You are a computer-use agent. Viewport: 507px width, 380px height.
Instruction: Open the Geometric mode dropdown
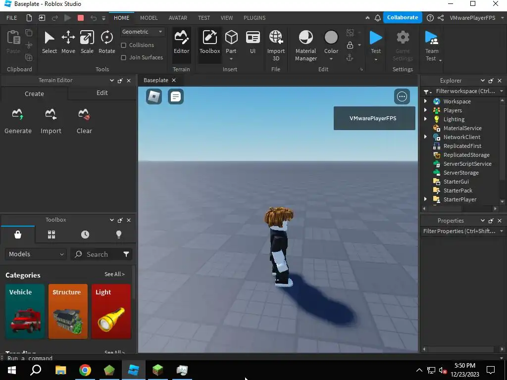pos(142,32)
